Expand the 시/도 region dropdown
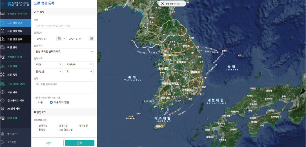This screenshot has width=306, height=147. [x=48, y=64]
